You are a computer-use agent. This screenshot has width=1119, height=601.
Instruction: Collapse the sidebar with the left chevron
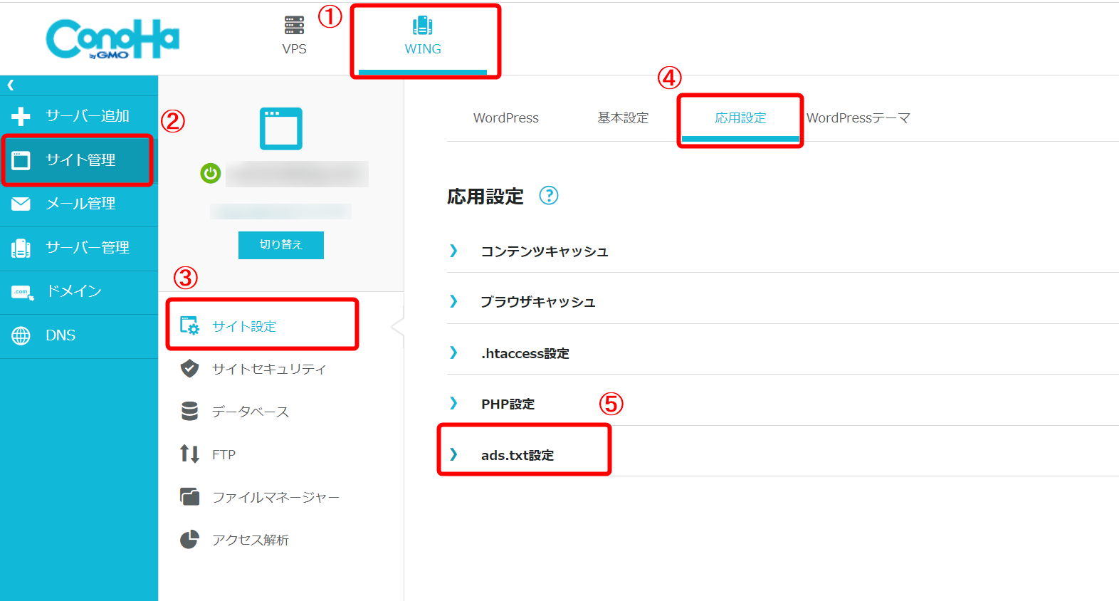coord(11,85)
